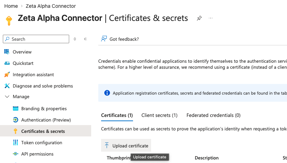
Task: Click the Description column header
Action: (207, 158)
